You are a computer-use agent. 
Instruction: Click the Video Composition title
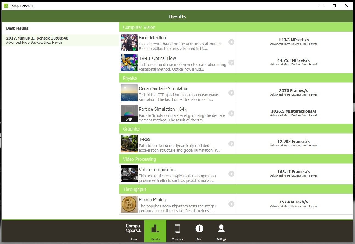point(157,170)
